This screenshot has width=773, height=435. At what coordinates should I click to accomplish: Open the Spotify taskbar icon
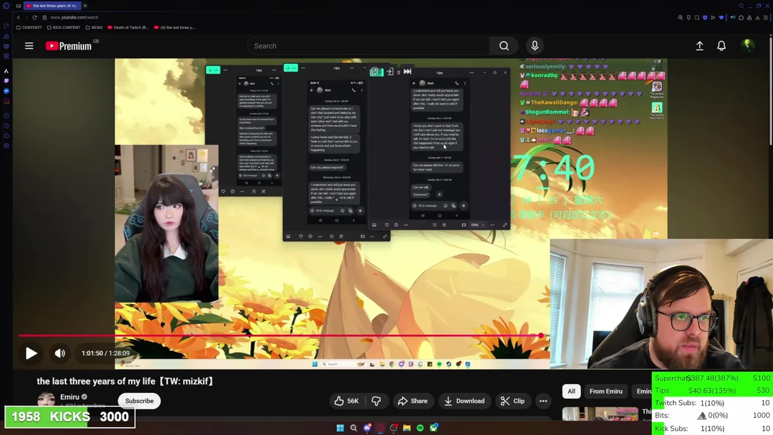[x=420, y=428]
